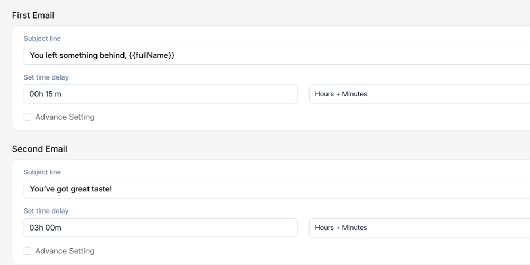The image size is (530, 265).
Task: Click First Email 'Advance Setting' label text
Action: point(65,117)
